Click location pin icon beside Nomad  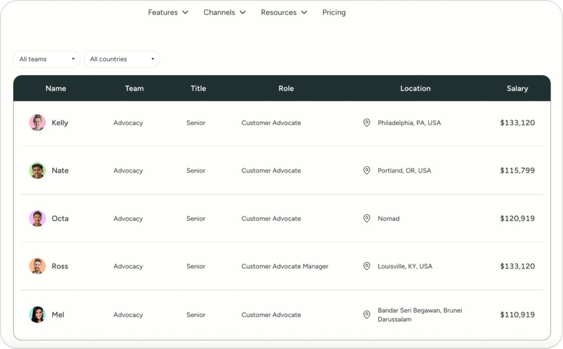coord(367,218)
